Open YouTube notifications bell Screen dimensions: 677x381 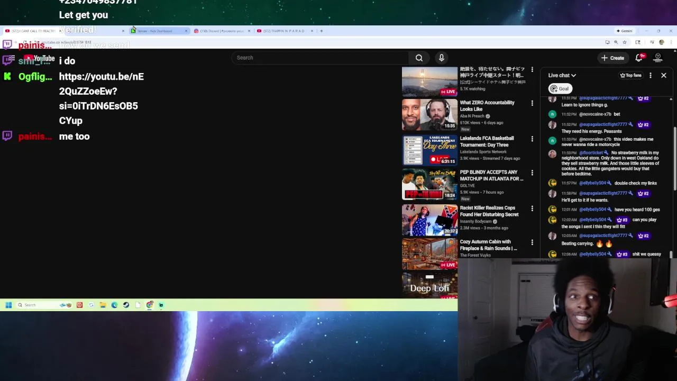[x=639, y=58]
